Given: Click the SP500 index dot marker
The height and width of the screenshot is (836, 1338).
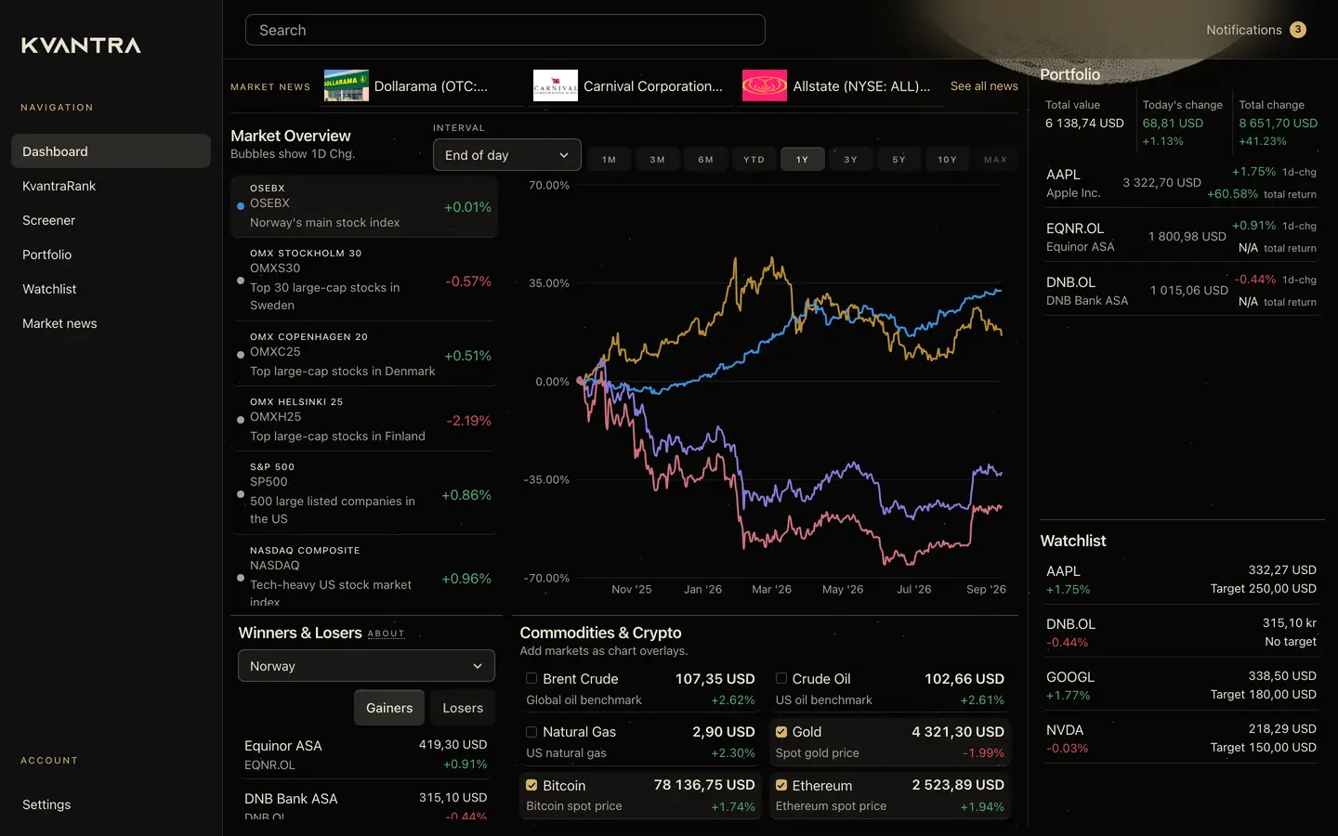Looking at the screenshot, I should tap(241, 494).
